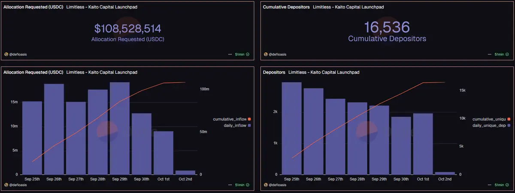Open the @defioasis link under the $108,528,514 counter
The height and width of the screenshot is (193, 515).
pos(18,54)
